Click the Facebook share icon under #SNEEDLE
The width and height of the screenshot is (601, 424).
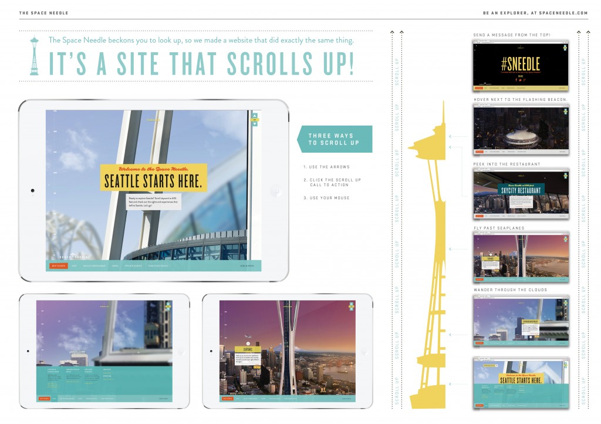click(516, 80)
